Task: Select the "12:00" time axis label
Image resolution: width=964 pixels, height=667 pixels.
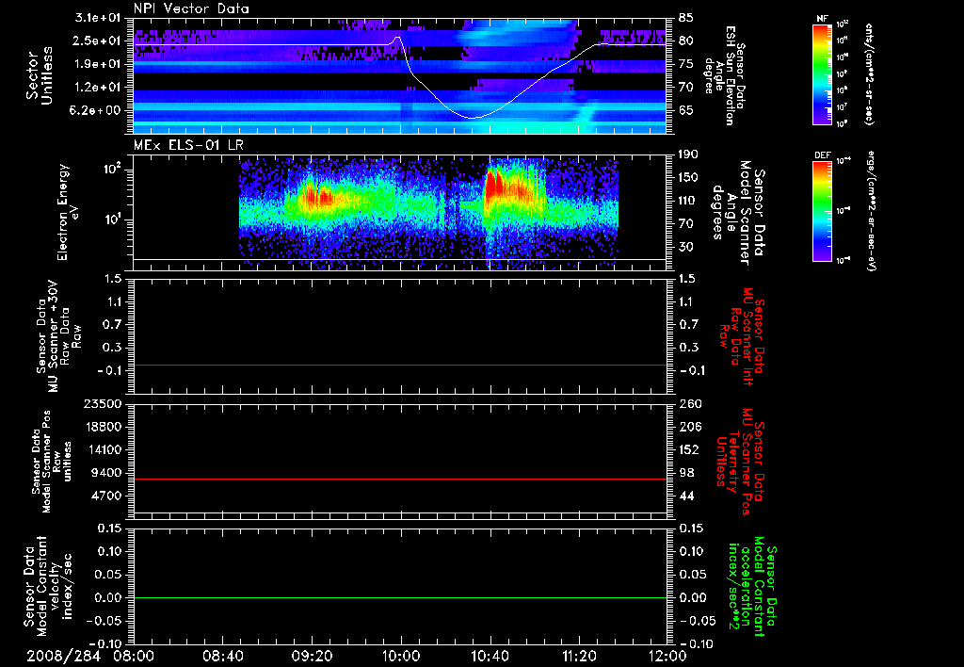Action: (667, 656)
